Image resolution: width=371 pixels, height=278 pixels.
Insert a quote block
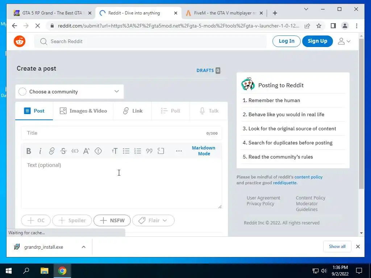[149, 151]
